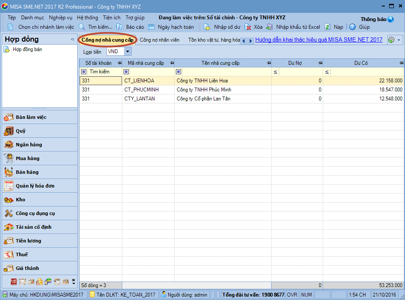405x300 pixels.
Task: Open the Quỹ module
Action: tap(39, 131)
